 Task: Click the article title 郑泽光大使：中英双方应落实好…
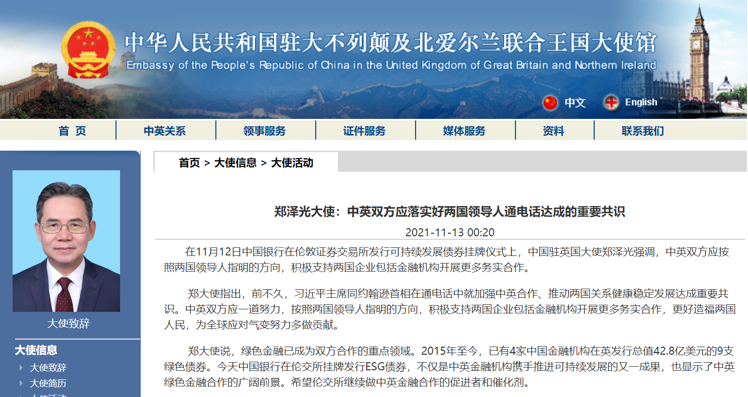[x=450, y=211]
